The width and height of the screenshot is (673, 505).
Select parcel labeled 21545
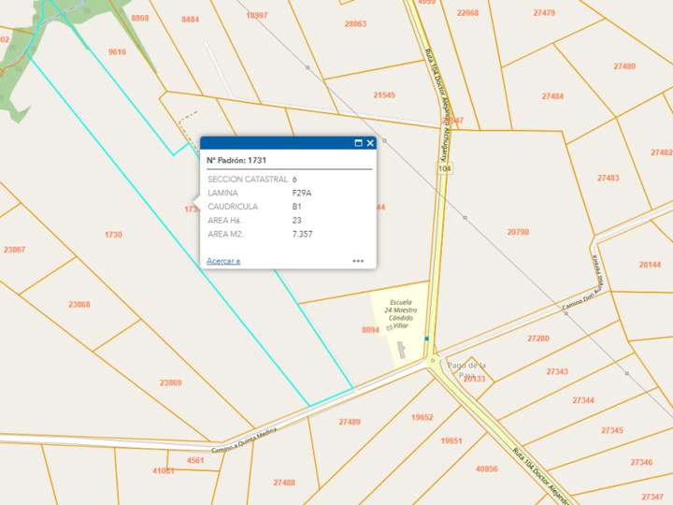(x=384, y=94)
